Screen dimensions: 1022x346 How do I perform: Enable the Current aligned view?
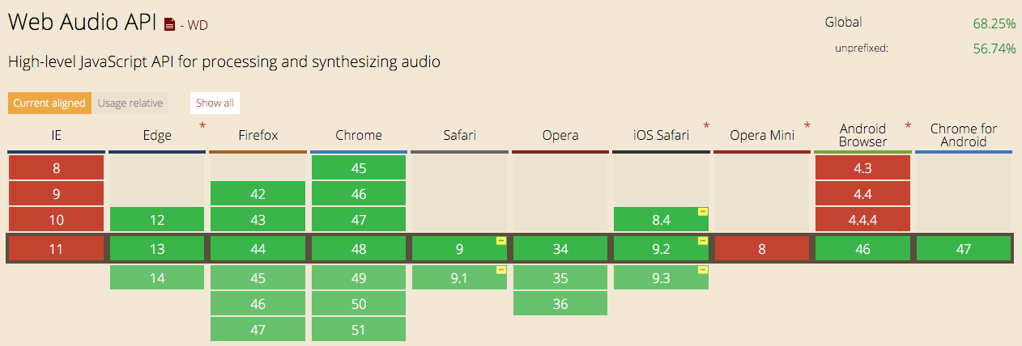49,103
